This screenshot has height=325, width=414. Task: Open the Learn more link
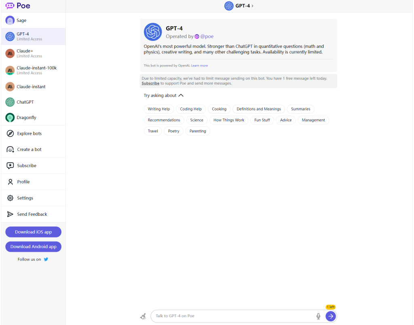[199, 66]
